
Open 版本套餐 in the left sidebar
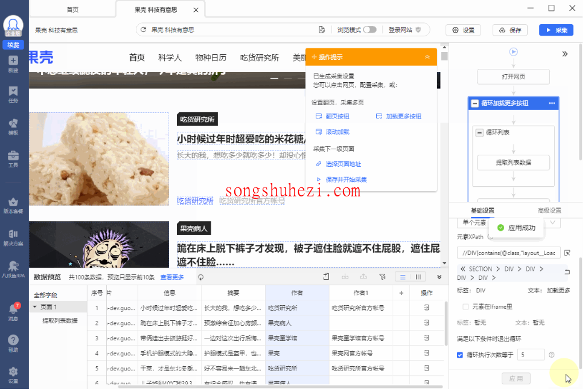click(x=13, y=205)
